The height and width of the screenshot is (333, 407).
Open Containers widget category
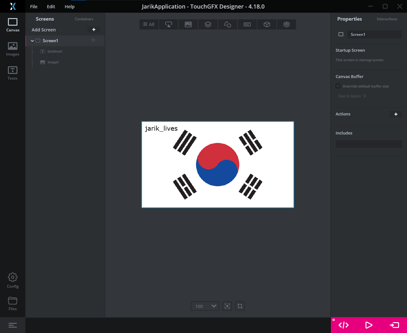208,24
